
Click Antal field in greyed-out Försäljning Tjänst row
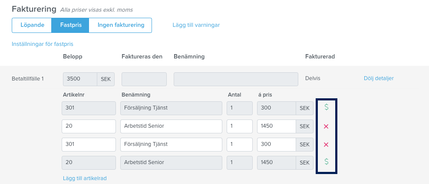[240, 108]
